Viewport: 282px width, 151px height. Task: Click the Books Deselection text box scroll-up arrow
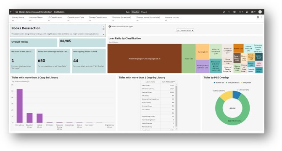pyautogui.click(x=103, y=26)
